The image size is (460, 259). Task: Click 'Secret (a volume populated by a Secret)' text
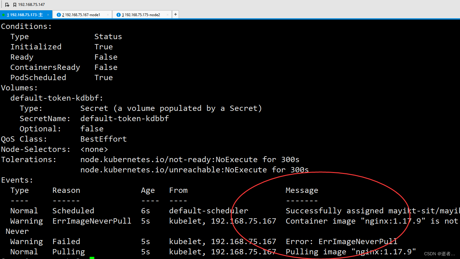pyautogui.click(x=171, y=108)
